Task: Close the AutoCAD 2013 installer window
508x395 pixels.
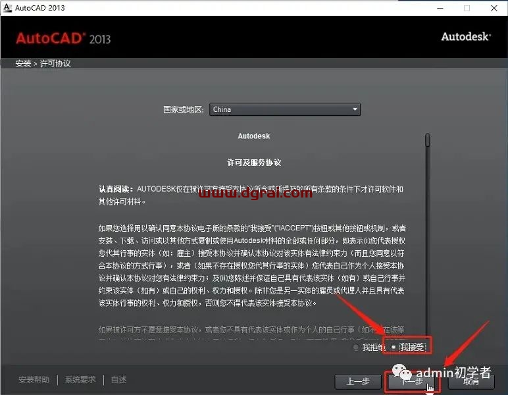Action: tap(494, 8)
